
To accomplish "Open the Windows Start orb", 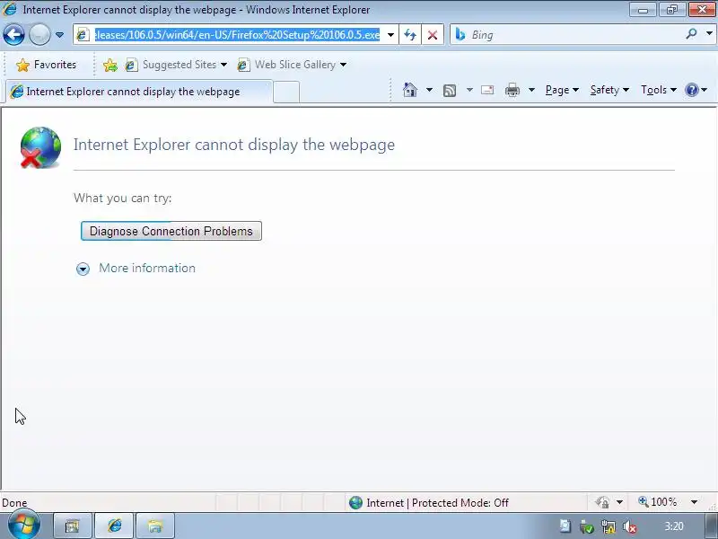I will pyautogui.click(x=24, y=525).
